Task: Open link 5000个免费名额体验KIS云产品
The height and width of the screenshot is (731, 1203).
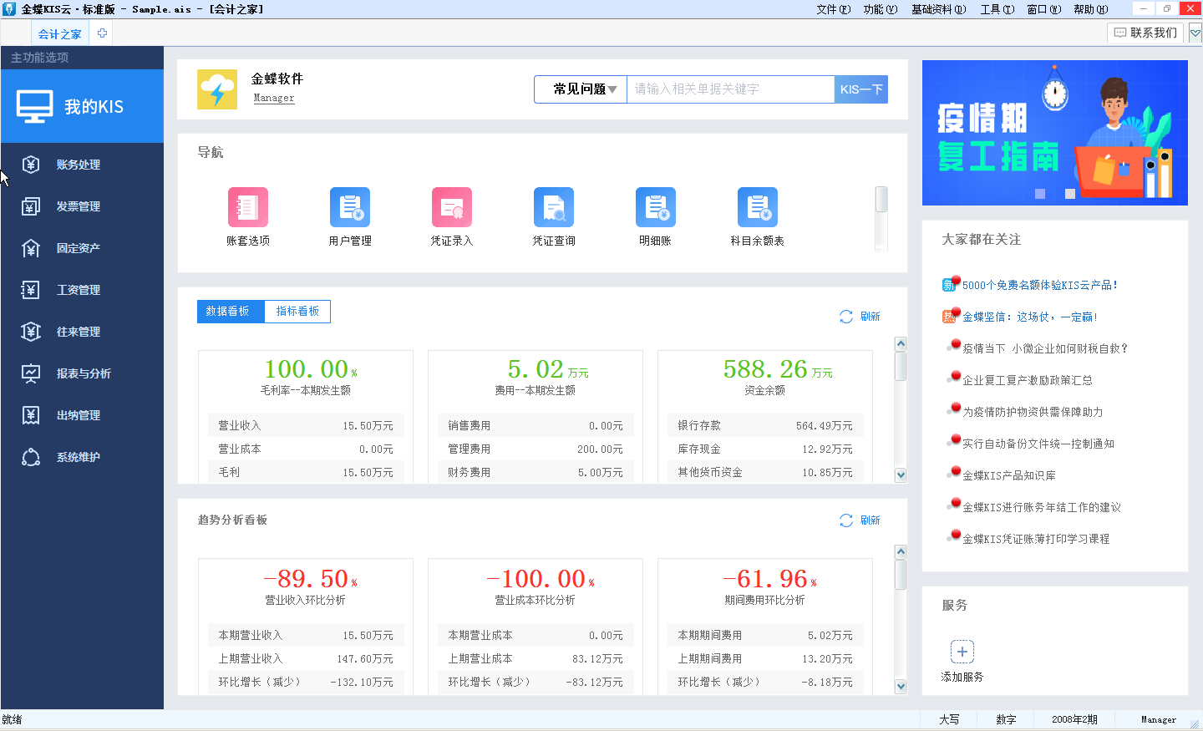Action: pyautogui.click(x=1039, y=285)
